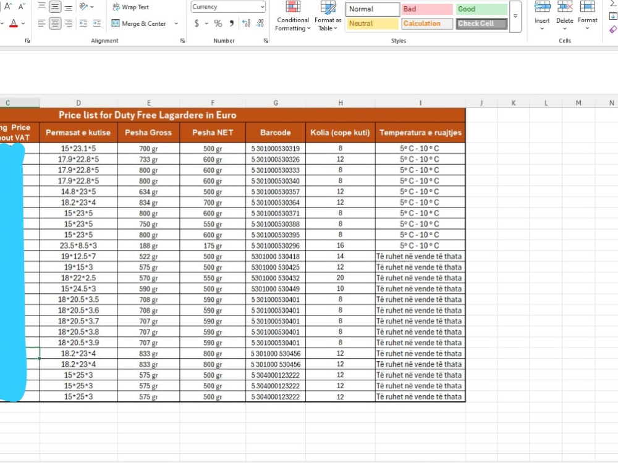The image size is (618, 463).
Task: Apply the Good cell style
Action: (x=481, y=9)
